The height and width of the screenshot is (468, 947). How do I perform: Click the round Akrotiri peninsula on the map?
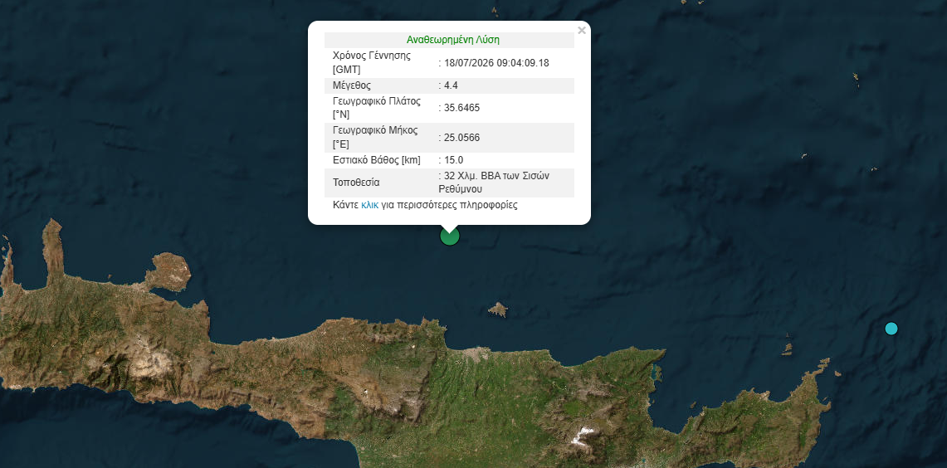pyautogui.click(x=168, y=271)
